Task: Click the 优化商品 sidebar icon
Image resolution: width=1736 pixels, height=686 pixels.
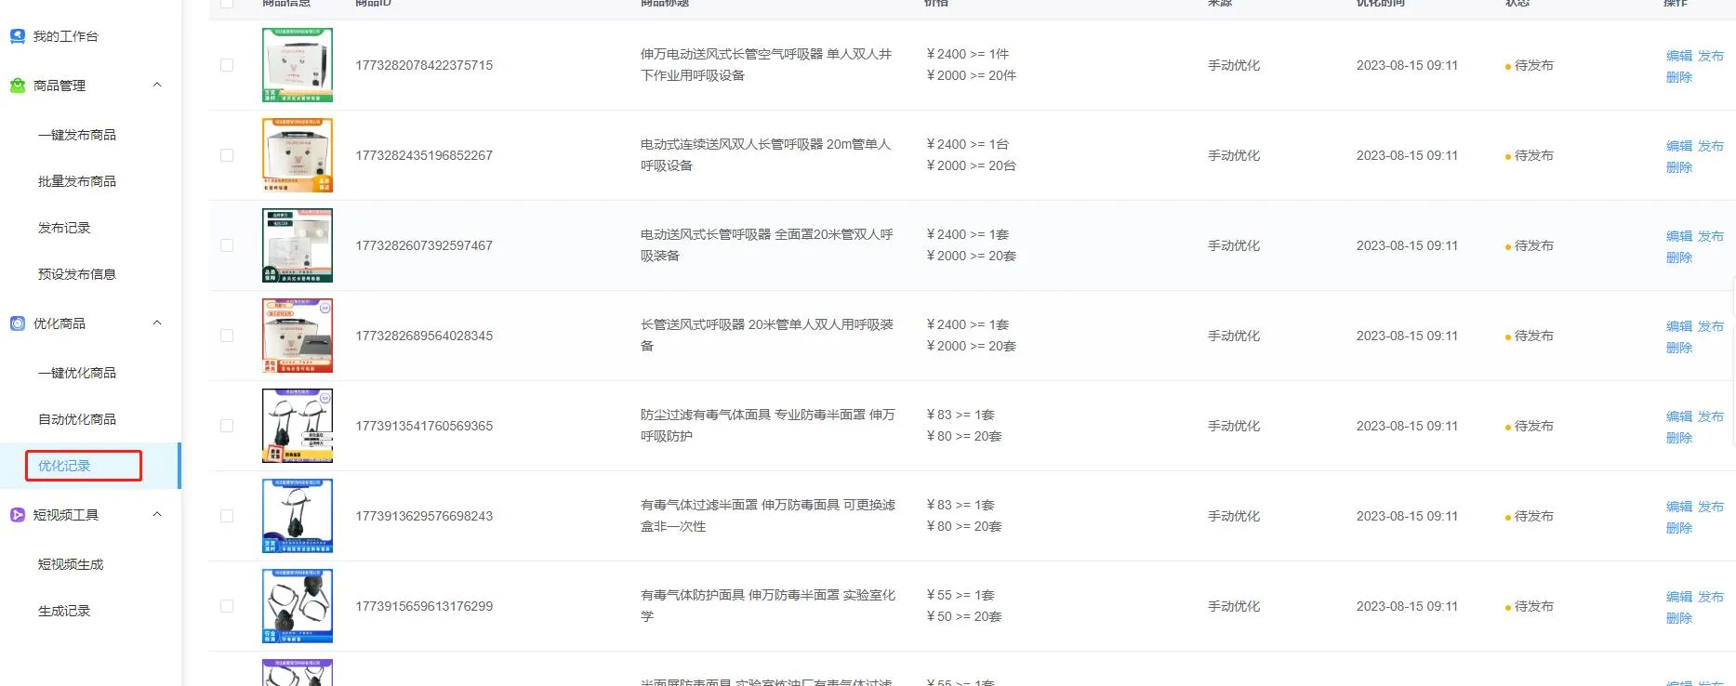Action: [x=18, y=323]
